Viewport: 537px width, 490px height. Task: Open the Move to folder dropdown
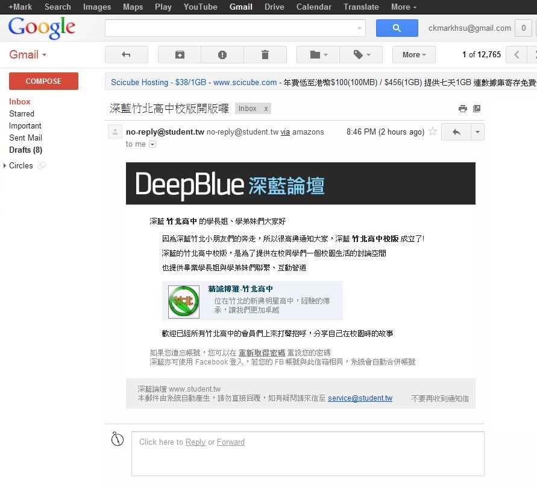point(318,54)
